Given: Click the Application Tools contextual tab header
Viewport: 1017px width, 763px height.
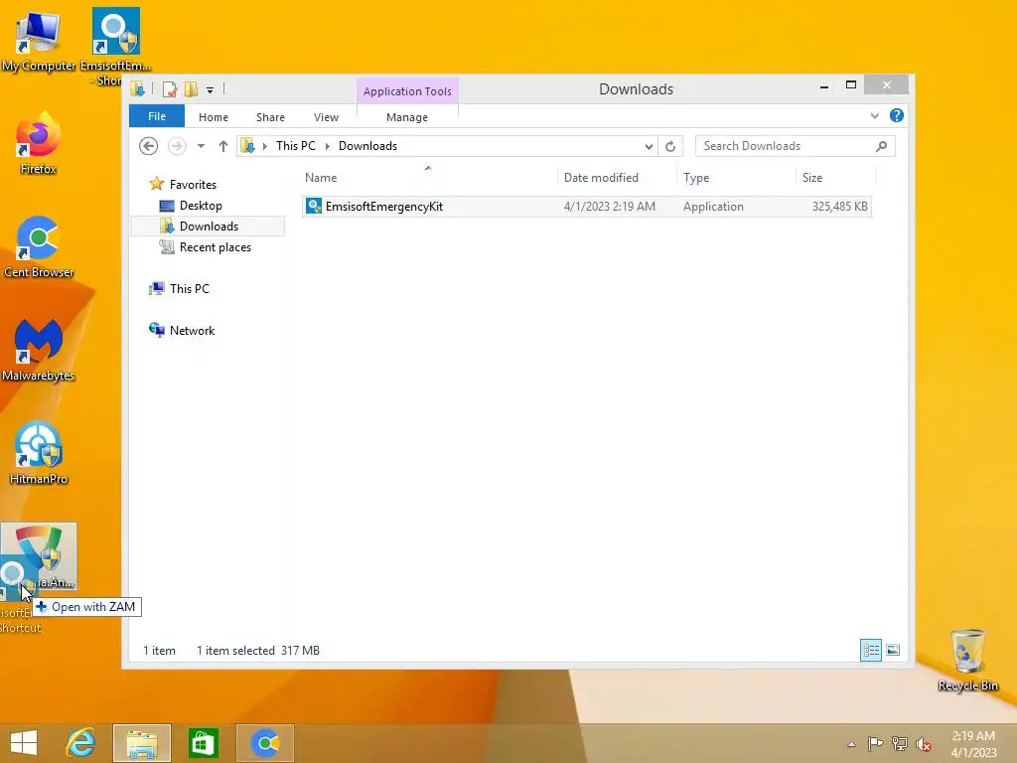Looking at the screenshot, I should 407,90.
